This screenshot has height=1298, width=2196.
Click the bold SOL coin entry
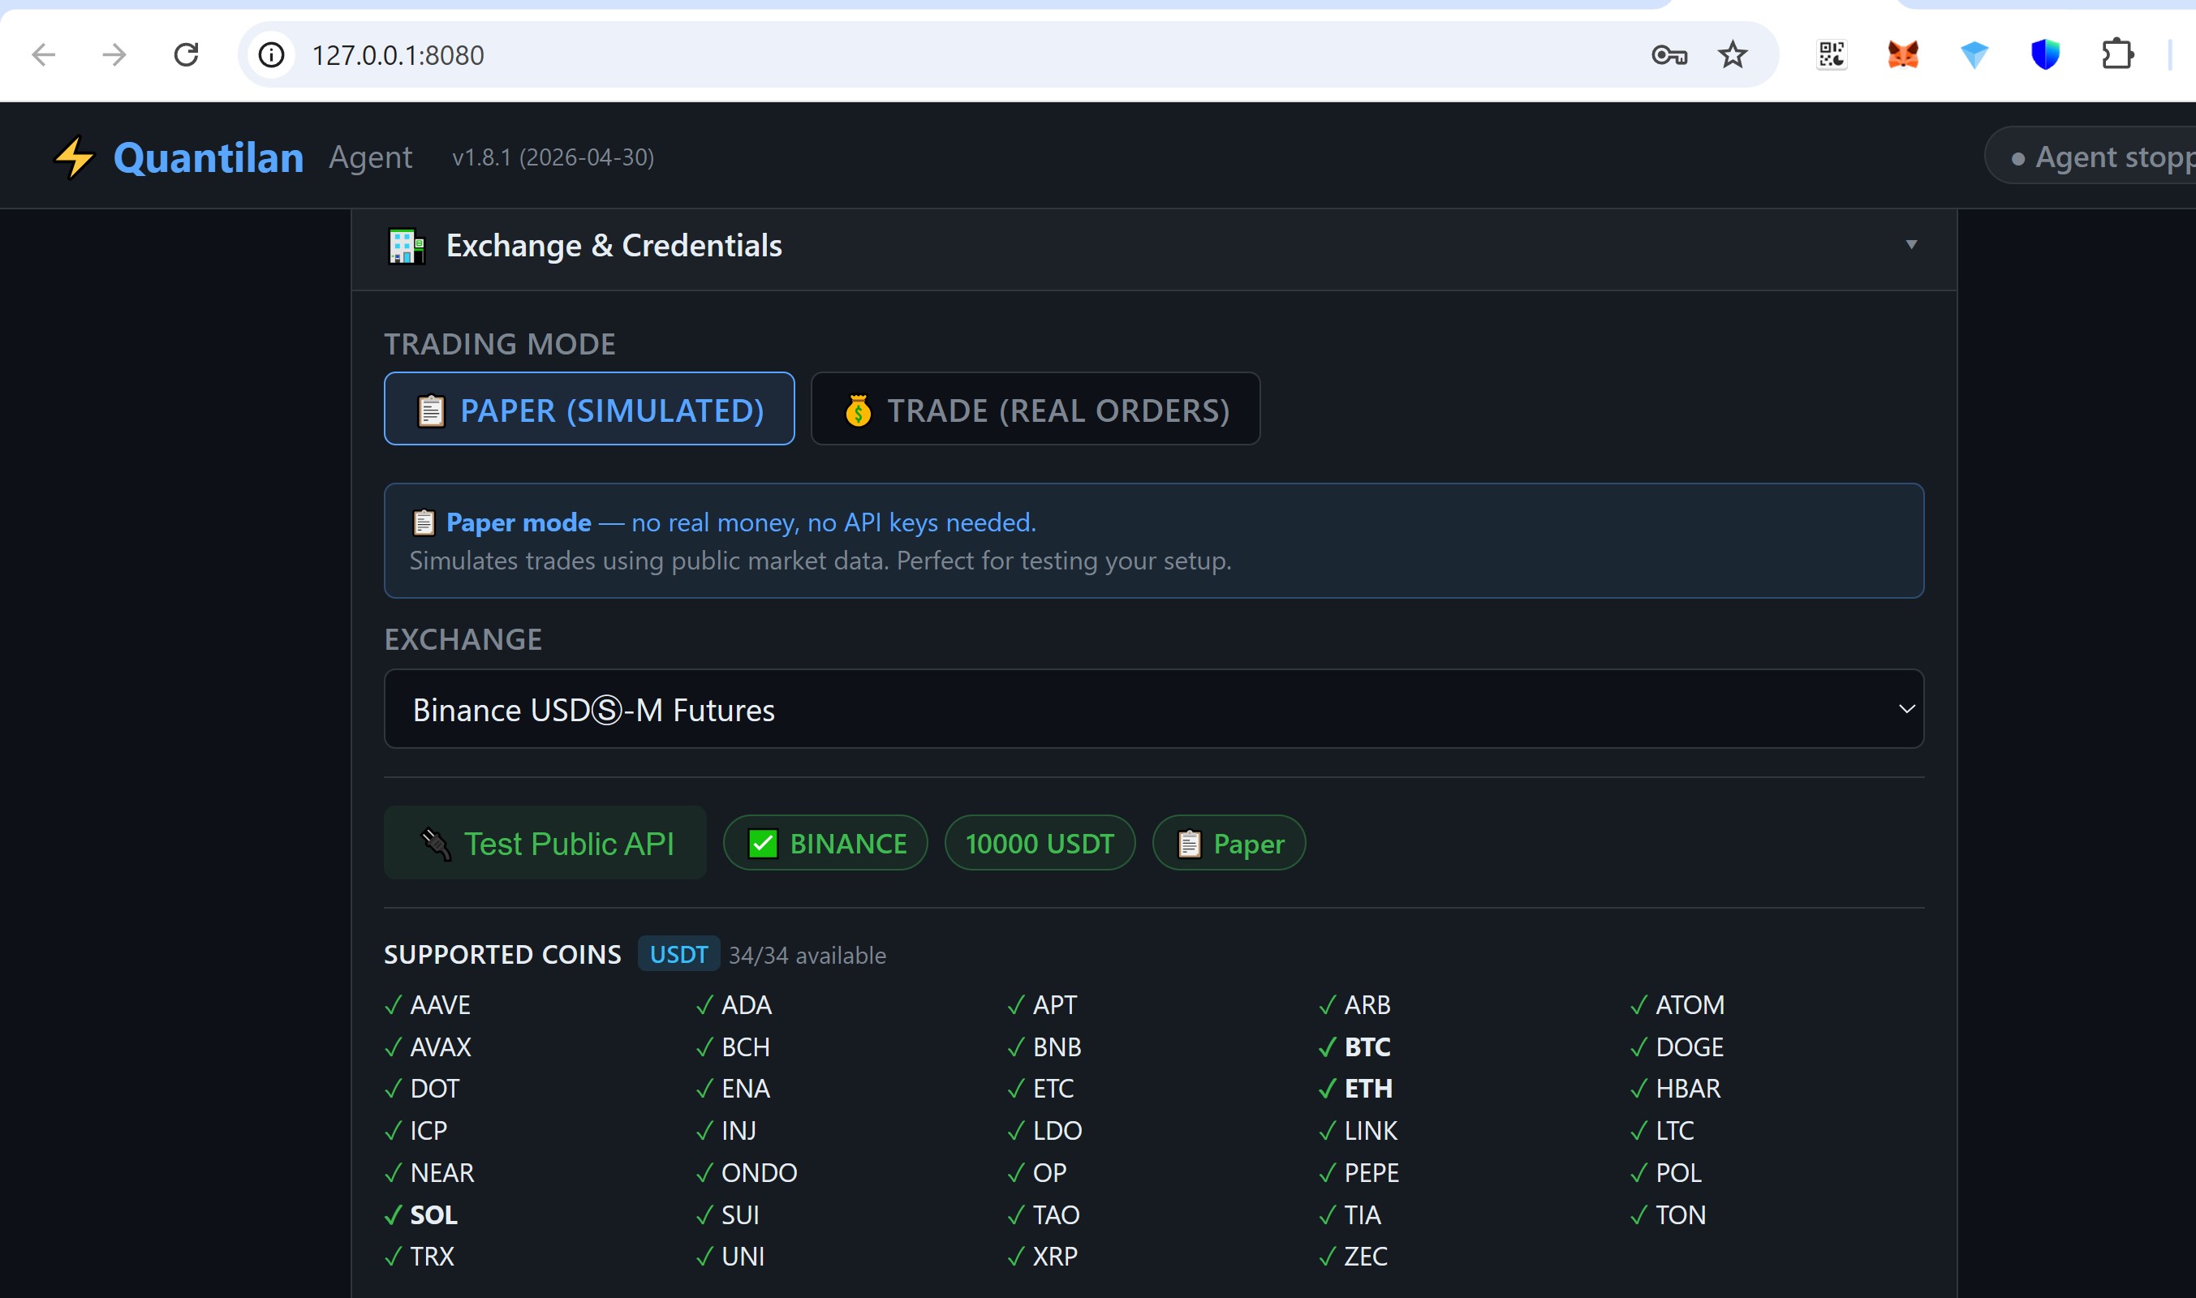tap(421, 1215)
